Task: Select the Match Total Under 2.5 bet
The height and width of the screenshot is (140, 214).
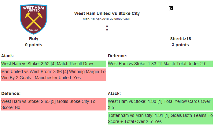Action: point(160,64)
